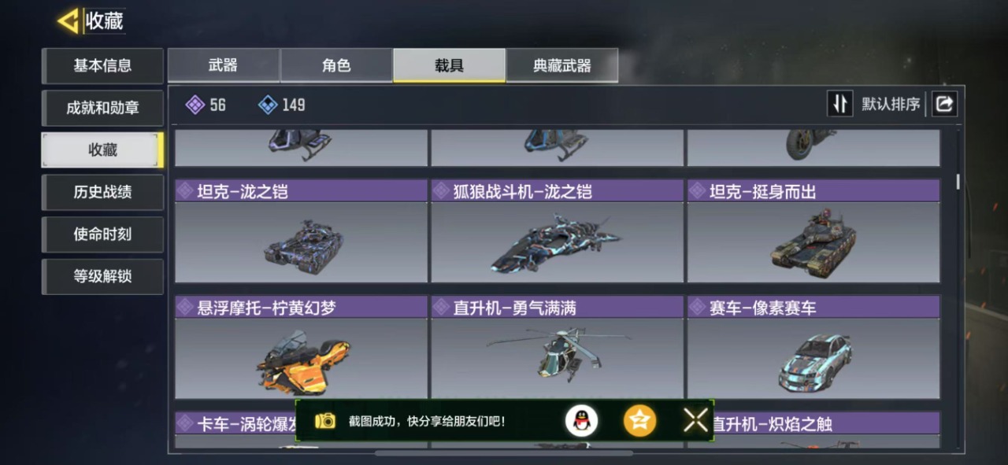Open 基本信息 in the sidebar
The height and width of the screenshot is (465, 1008).
(102, 65)
